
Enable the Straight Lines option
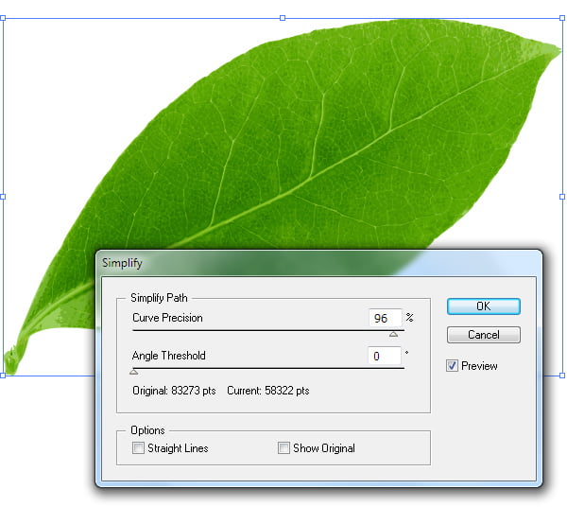click(x=138, y=447)
